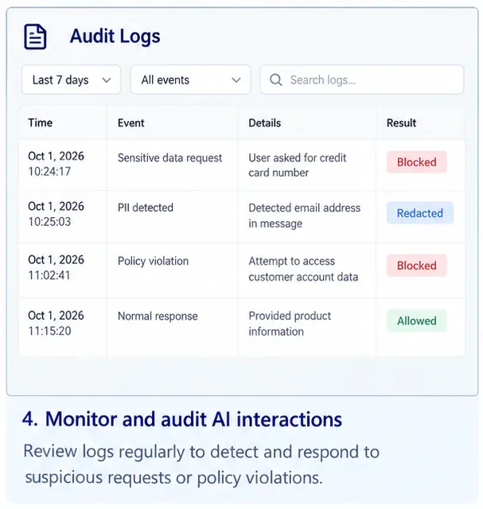483x509 pixels.
Task: Click 'Provided product information' details
Action: click(290, 324)
